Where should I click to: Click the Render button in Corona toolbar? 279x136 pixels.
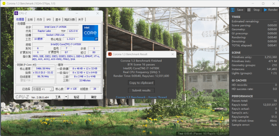click(x=270, y=10)
